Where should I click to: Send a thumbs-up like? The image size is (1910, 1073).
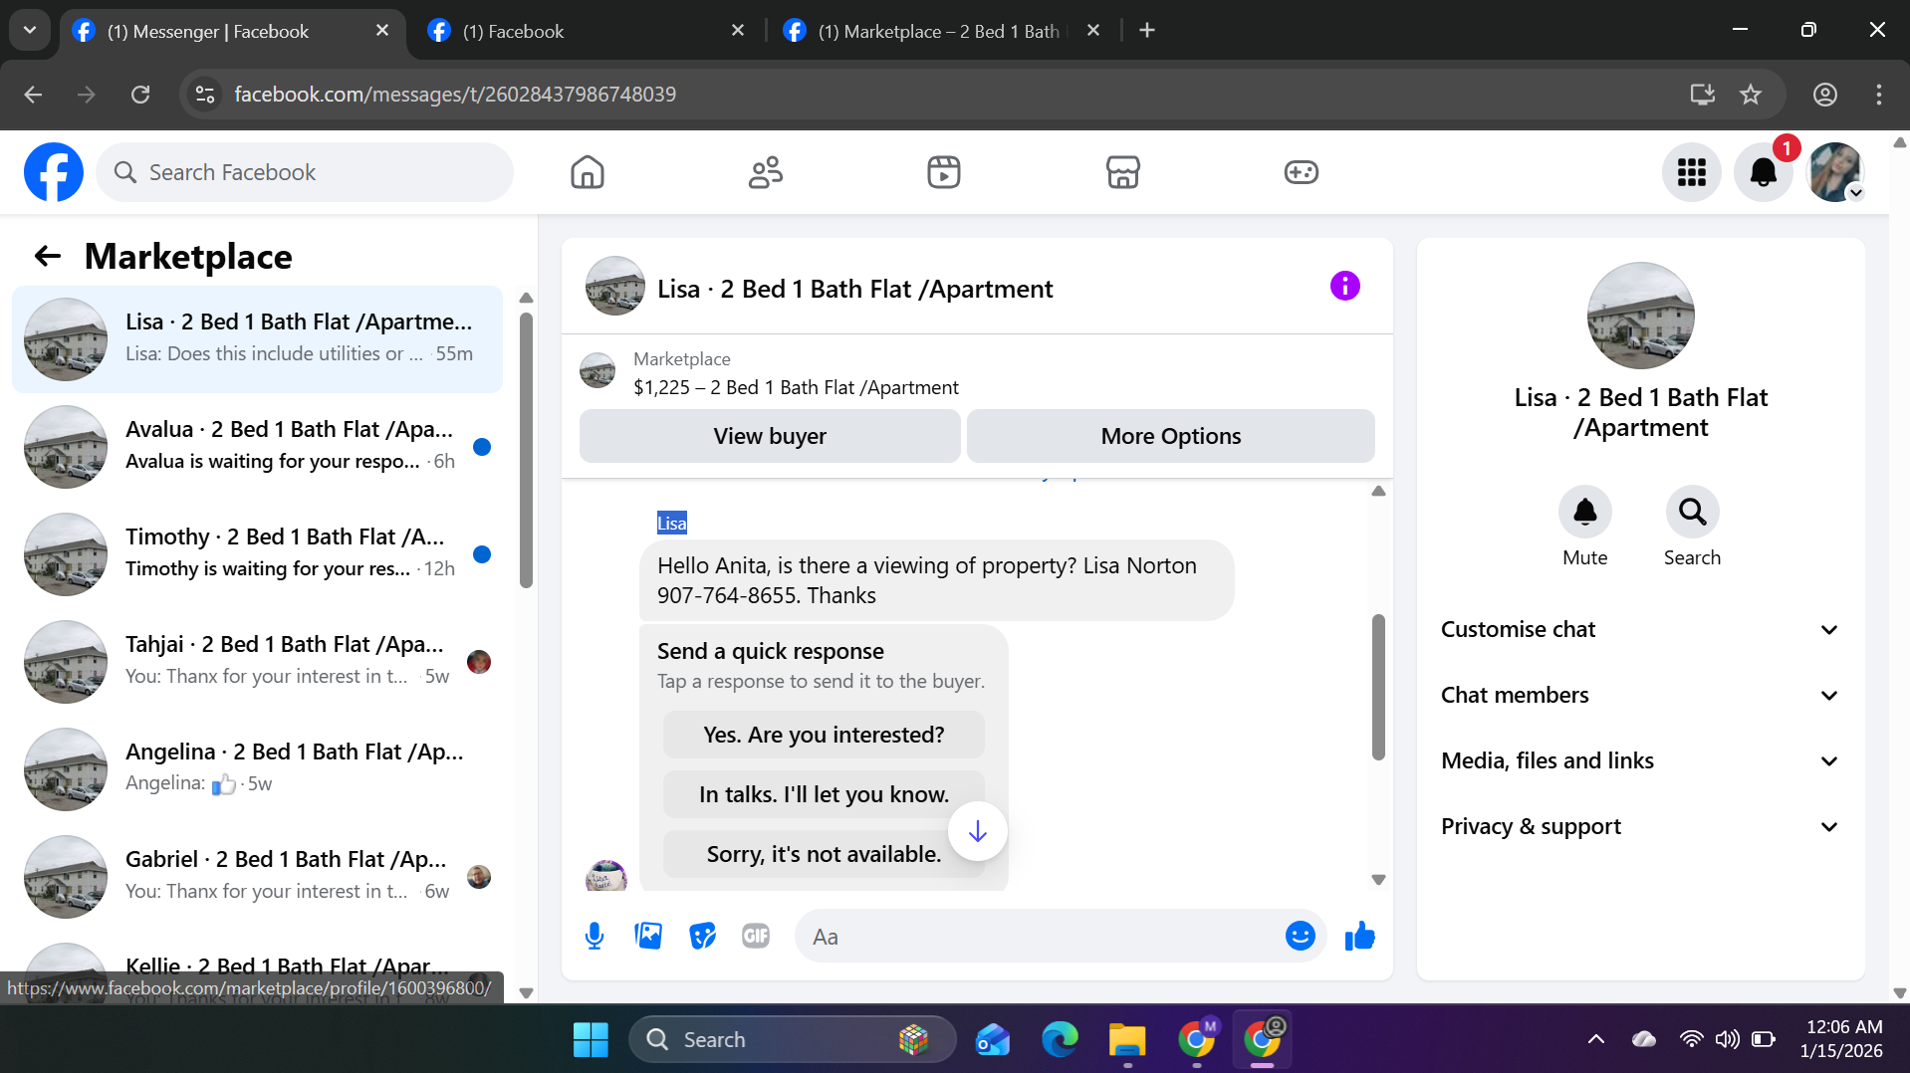tap(1359, 936)
